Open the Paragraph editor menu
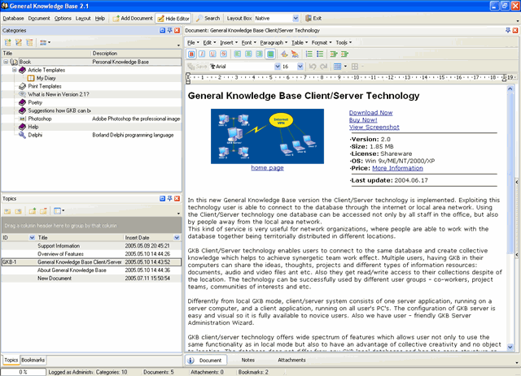521x376 pixels. pyautogui.click(x=274, y=43)
